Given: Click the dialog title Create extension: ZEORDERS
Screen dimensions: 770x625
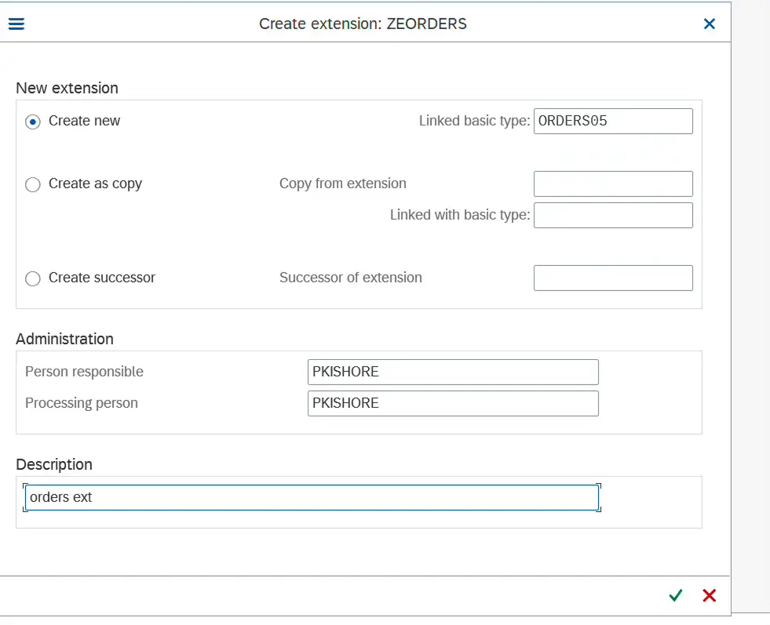Looking at the screenshot, I should click(363, 24).
